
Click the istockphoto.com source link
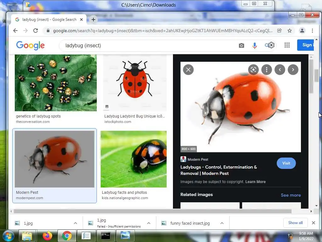(118, 122)
